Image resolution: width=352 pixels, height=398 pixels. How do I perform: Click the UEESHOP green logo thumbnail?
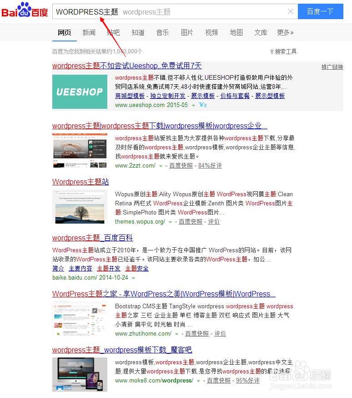(80, 92)
